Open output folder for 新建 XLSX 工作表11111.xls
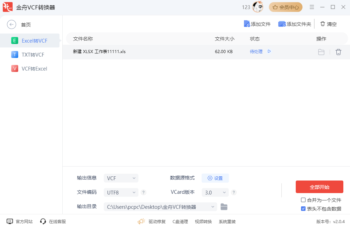350x228 pixels. pos(321,52)
